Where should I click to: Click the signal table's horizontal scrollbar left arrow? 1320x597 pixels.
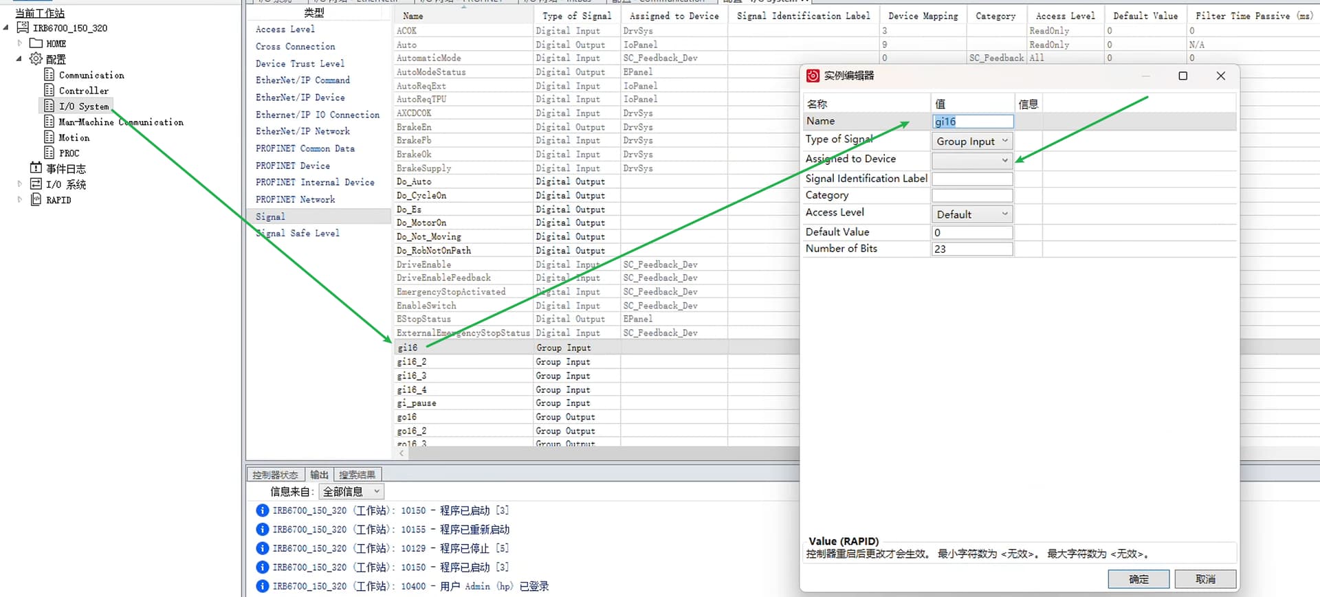click(402, 453)
